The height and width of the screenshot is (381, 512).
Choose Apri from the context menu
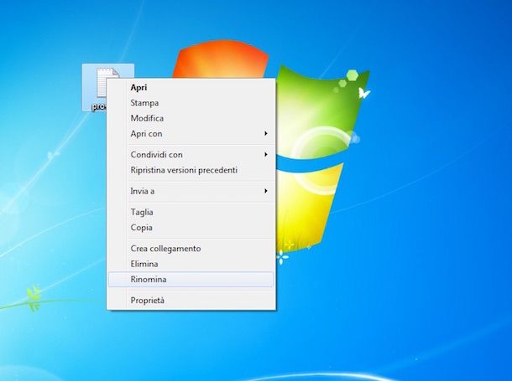coord(191,87)
